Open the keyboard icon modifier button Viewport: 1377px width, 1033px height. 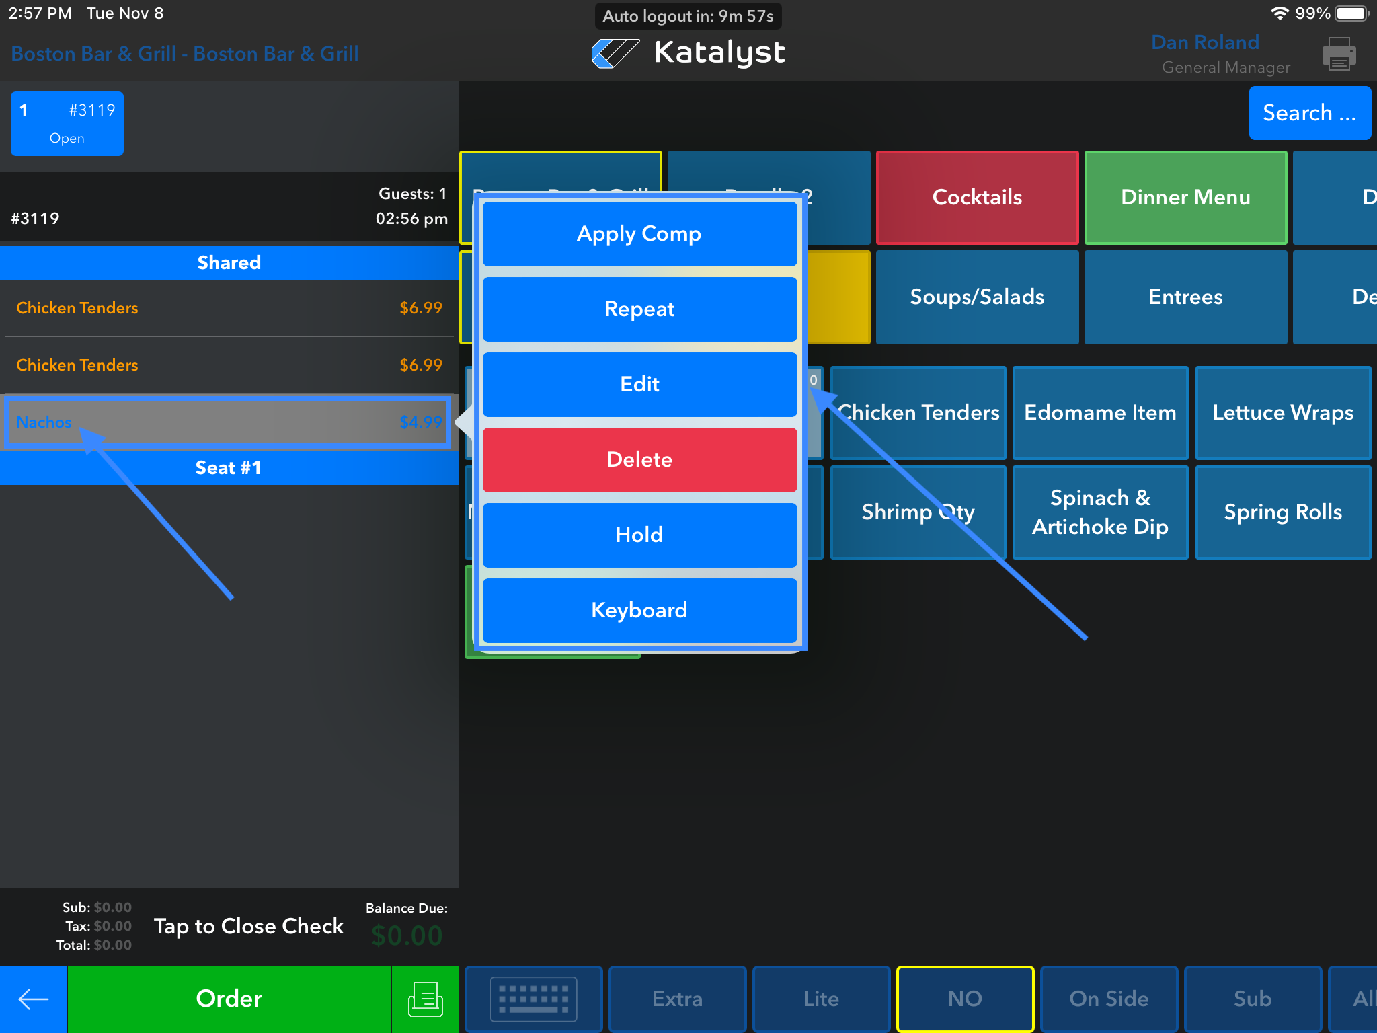pyautogui.click(x=533, y=999)
